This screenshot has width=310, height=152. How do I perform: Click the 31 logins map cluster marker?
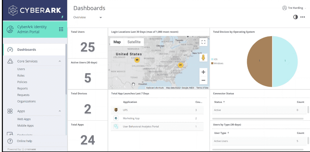(x=180, y=65)
